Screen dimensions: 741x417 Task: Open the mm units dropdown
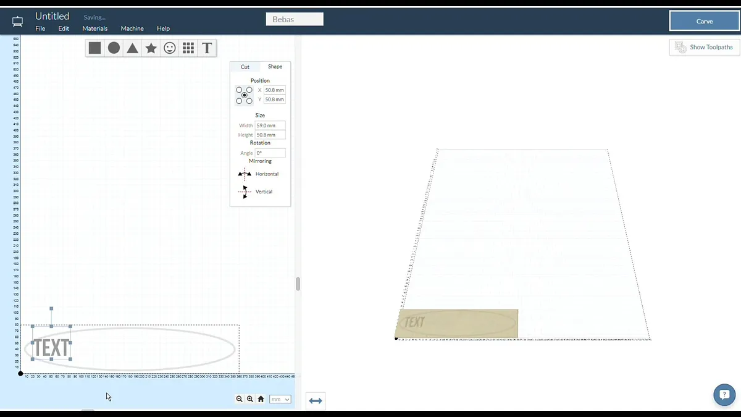[280, 399]
